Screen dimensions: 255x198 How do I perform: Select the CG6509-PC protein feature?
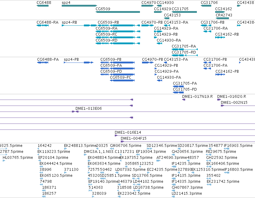tap(122, 80)
